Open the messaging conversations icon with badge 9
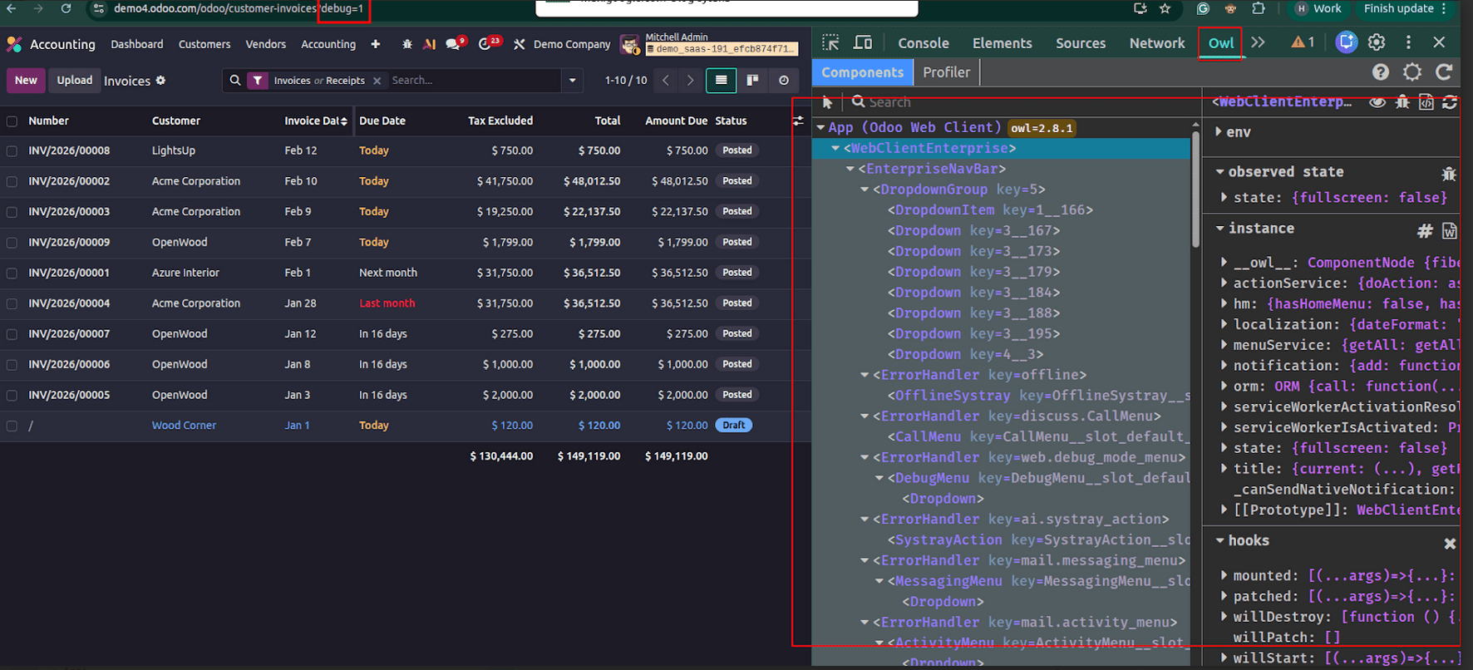 453,44
